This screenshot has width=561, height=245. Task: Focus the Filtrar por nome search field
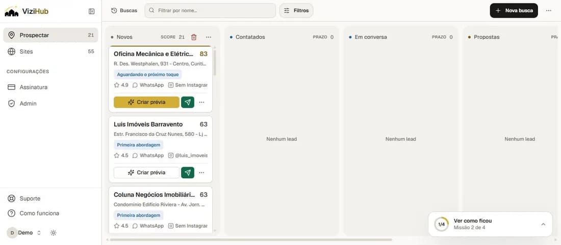click(210, 11)
